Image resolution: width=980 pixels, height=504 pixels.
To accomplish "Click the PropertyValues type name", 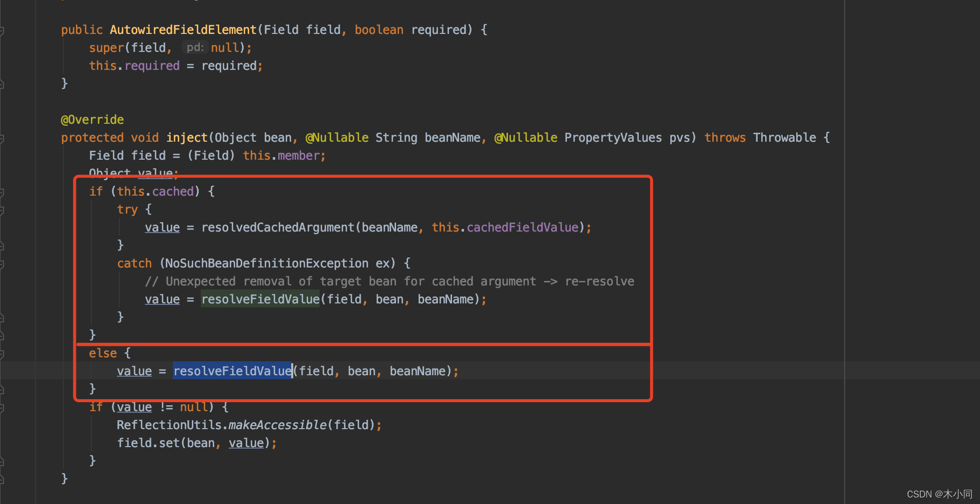I will point(613,138).
